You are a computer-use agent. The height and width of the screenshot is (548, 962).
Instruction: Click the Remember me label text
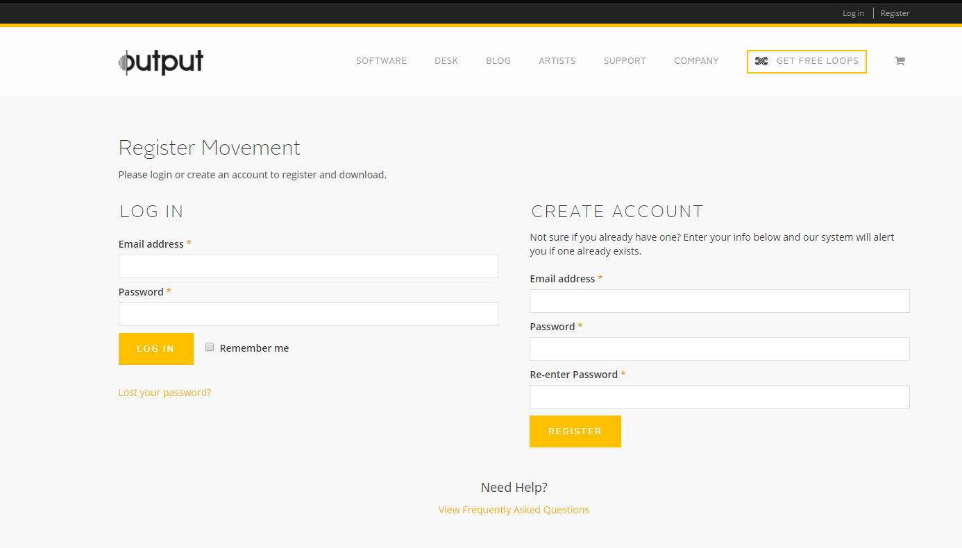click(254, 348)
